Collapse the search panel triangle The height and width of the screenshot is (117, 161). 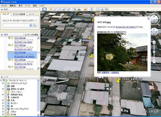click(x=2, y=9)
